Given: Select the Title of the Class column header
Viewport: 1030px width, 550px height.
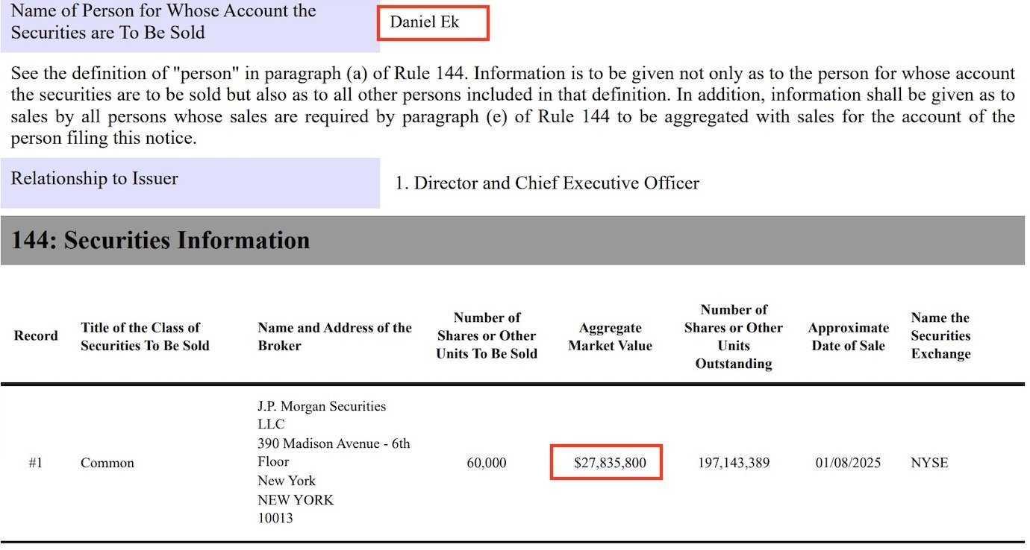Looking at the screenshot, I should coord(145,336).
